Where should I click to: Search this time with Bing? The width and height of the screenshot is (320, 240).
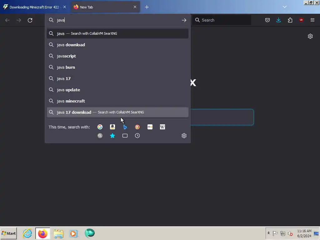[x=125, y=127]
